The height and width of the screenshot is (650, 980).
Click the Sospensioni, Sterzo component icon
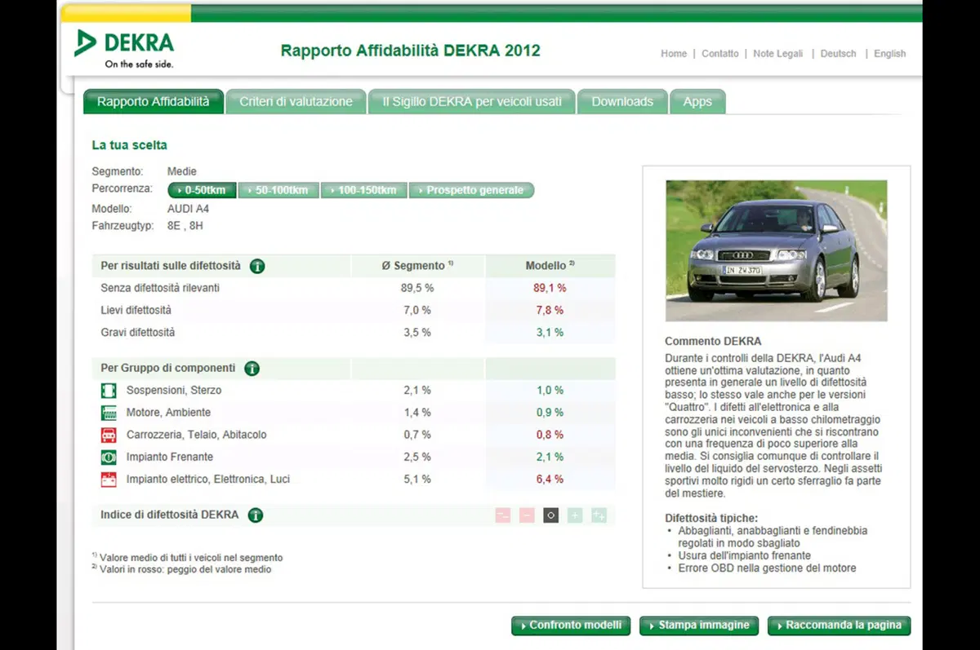point(109,391)
